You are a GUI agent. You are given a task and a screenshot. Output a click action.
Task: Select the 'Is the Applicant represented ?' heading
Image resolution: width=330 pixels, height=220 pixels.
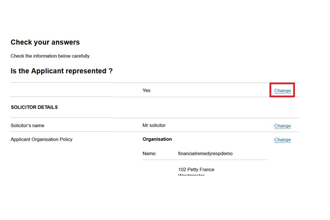(62, 71)
